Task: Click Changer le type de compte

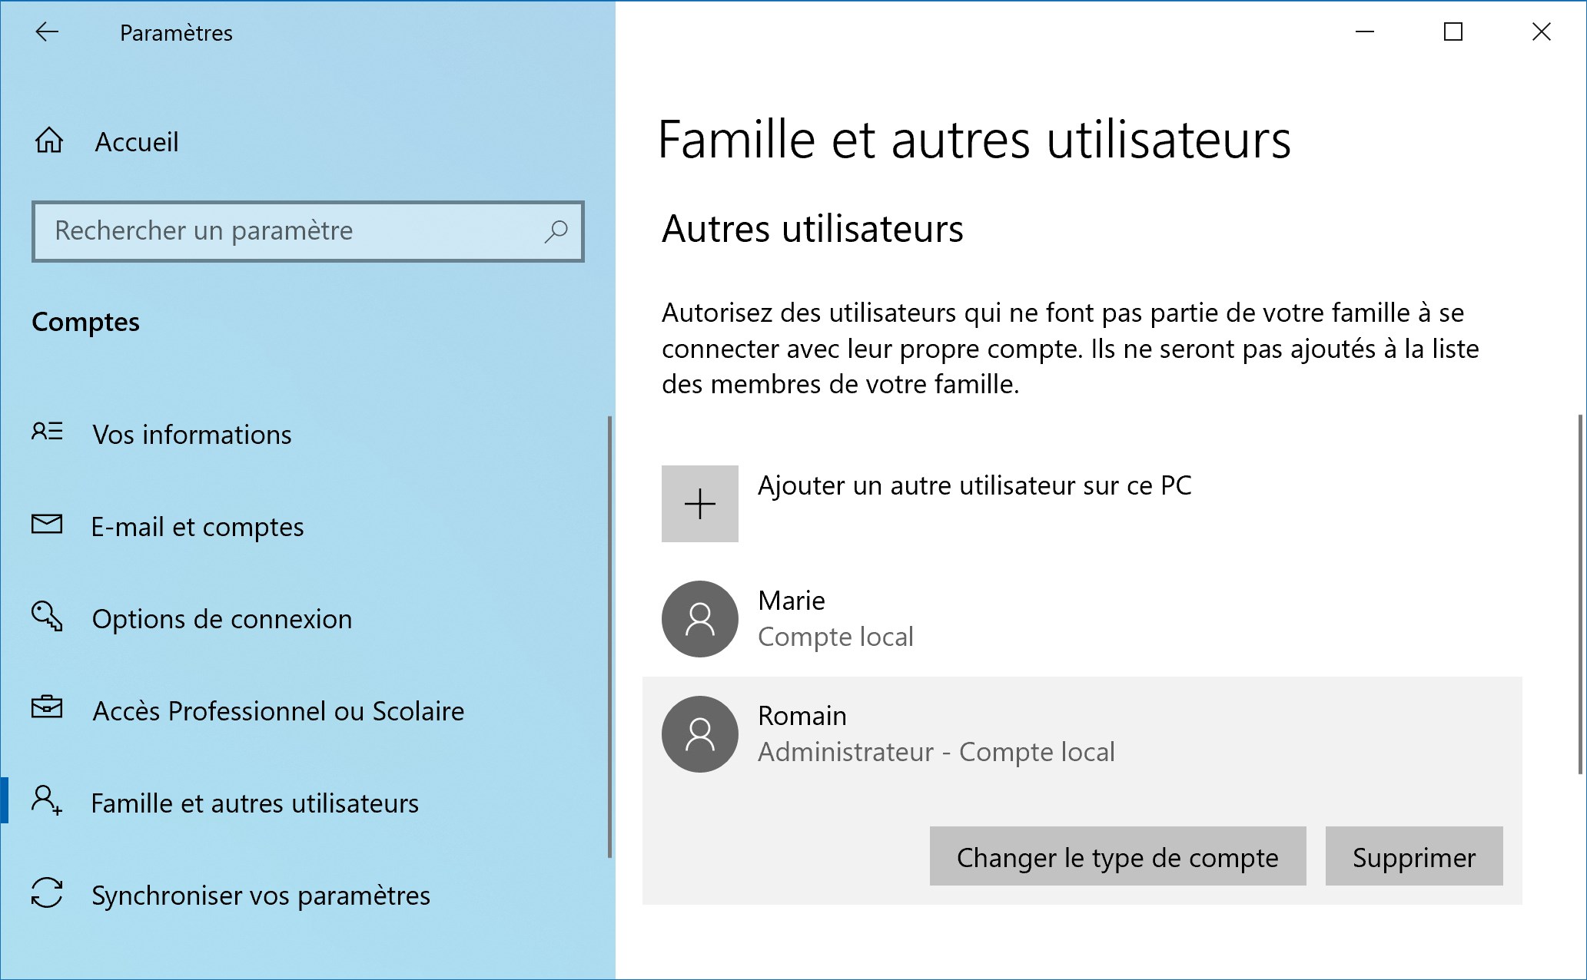Action: click(1117, 856)
